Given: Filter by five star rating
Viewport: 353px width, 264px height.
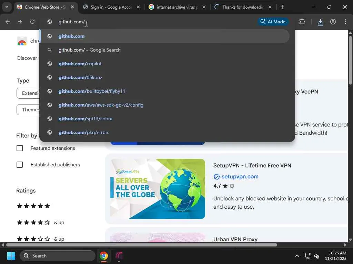Looking at the screenshot, I should click(33, 206).
